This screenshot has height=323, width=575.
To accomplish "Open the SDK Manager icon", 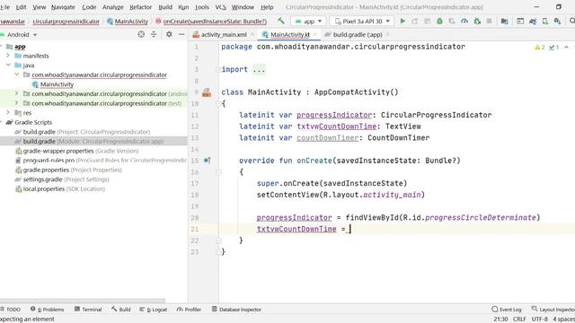I will tap(557, 22).
